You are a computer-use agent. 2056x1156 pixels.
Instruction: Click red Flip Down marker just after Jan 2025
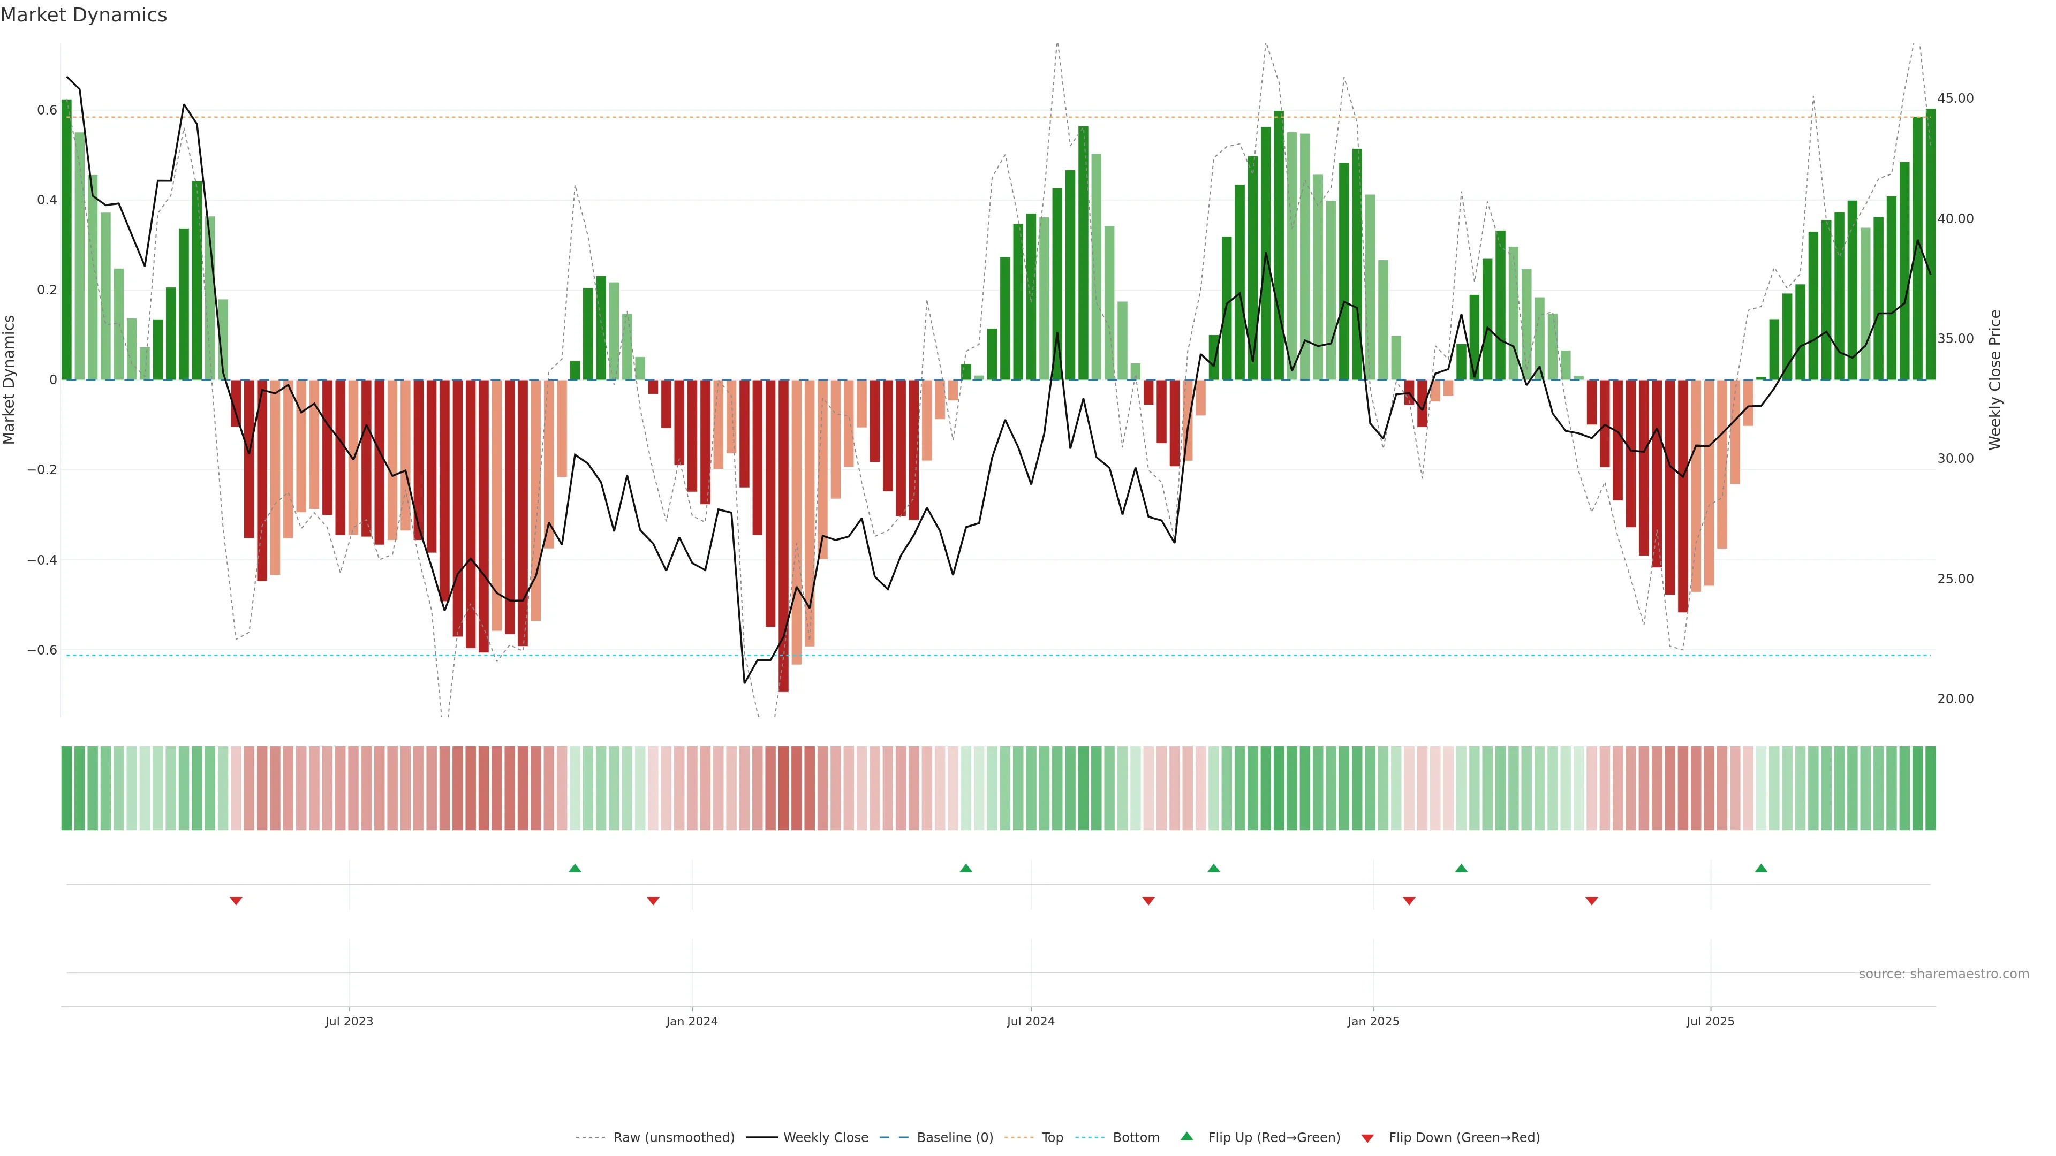1409,901
